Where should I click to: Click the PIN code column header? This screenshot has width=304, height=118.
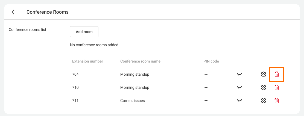pos(211,61)
